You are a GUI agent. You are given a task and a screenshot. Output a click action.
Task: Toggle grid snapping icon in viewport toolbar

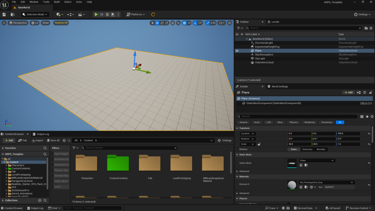click(184, 23)
